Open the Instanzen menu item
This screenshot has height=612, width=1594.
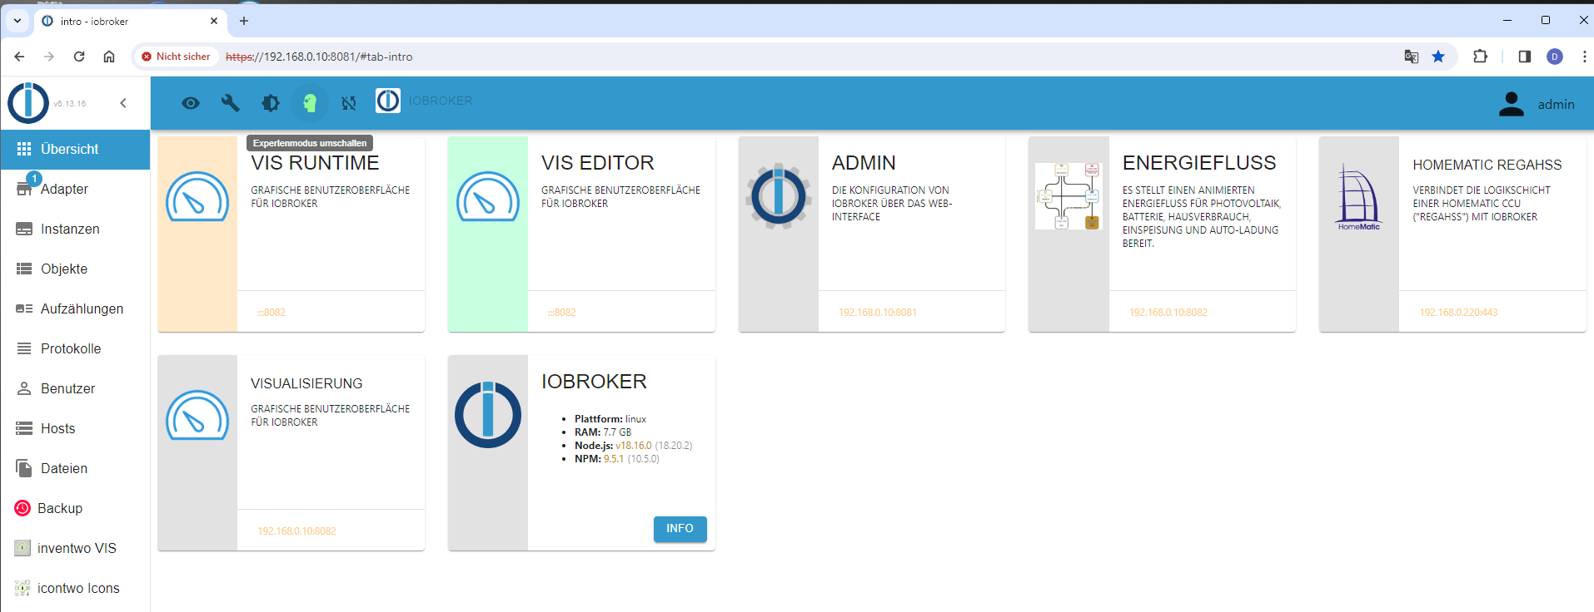75,229
